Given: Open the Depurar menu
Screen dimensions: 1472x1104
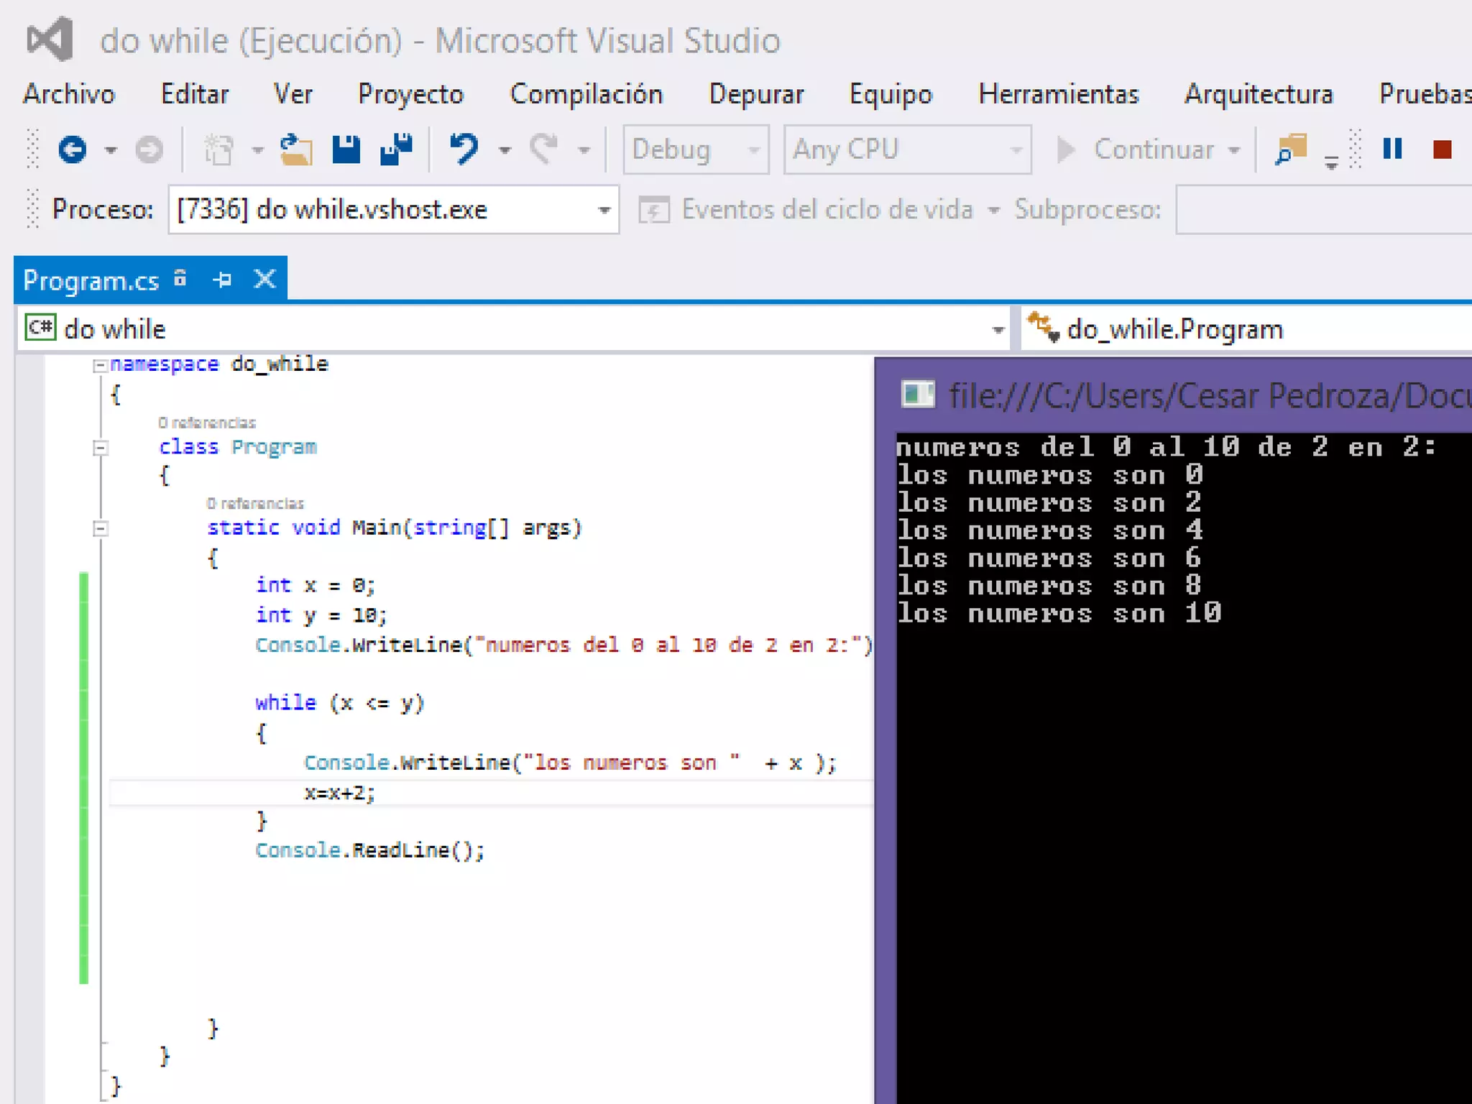Looking at the screenshot, I should (x=756, y=94).
